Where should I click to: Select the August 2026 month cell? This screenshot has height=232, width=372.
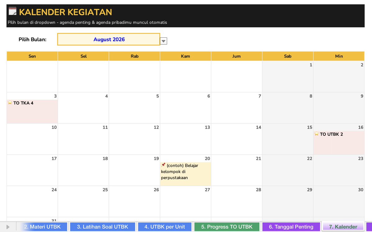click(109, 39)
